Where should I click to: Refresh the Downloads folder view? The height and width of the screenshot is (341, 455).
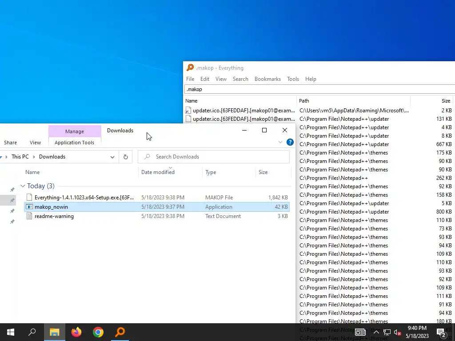(x=126, y=157)
